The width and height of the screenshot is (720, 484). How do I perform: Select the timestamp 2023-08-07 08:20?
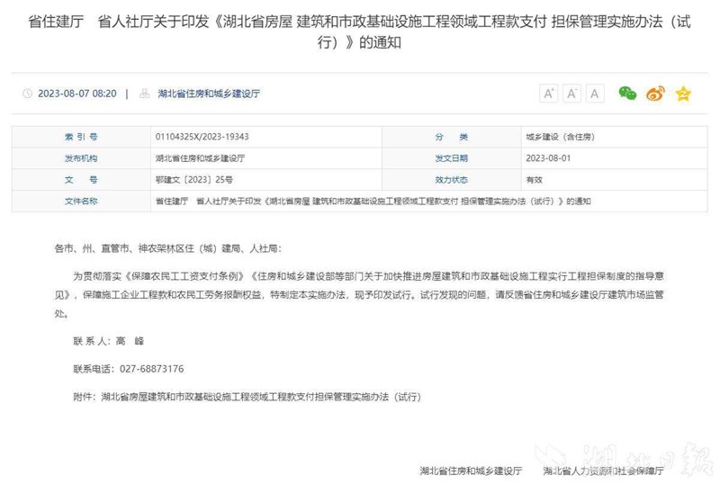(x=77, y=94)
